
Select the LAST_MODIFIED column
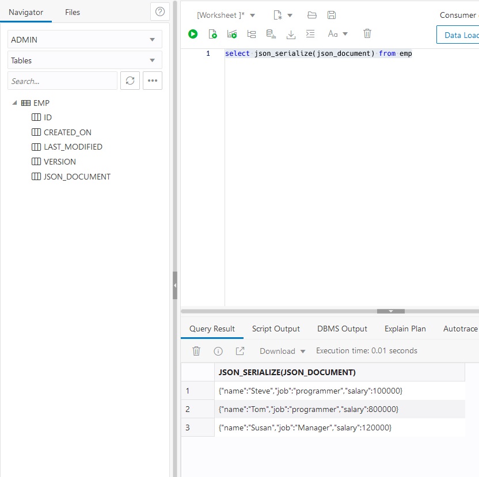pos(67,147)
